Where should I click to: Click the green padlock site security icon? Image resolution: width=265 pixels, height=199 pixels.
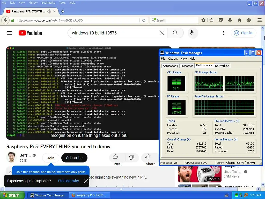pos(13,20)
